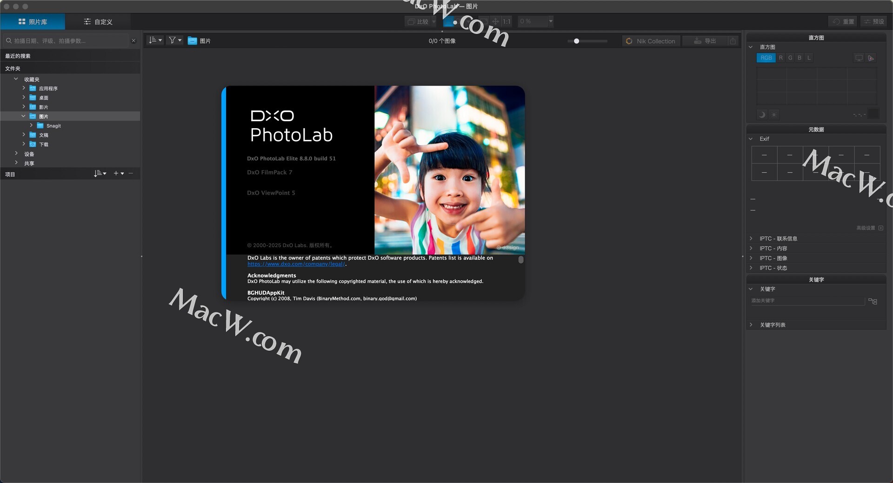Set zoom to 1:1
The height and width of the screenshot is (483, 893).
[506, 21]
